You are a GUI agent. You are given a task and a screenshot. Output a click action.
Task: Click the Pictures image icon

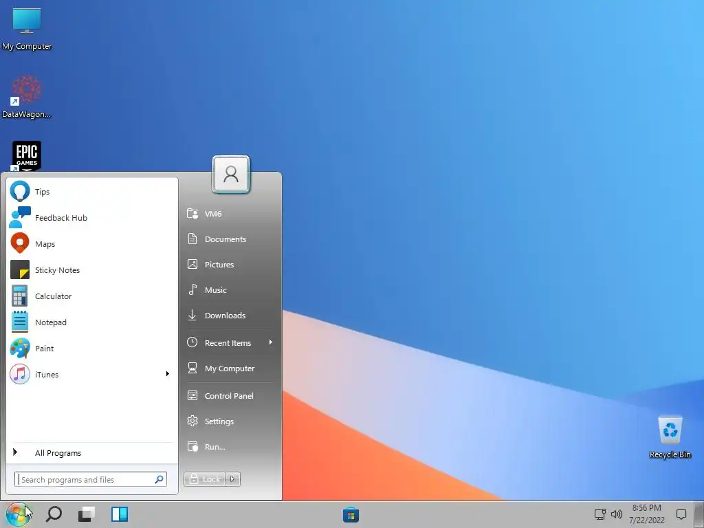tap(192, 264)
